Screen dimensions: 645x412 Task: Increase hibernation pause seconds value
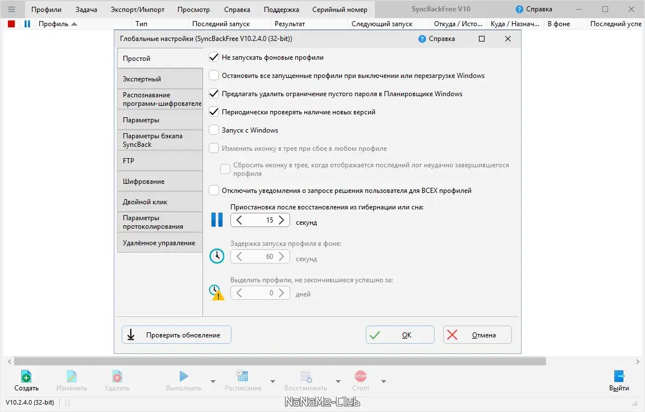click(x=282, y=220)
